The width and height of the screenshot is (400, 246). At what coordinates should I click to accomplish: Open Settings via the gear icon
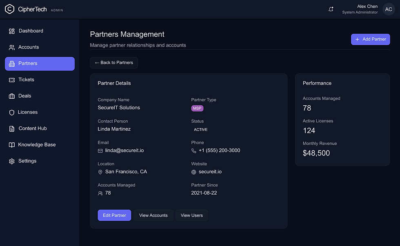tap(11, 161)
